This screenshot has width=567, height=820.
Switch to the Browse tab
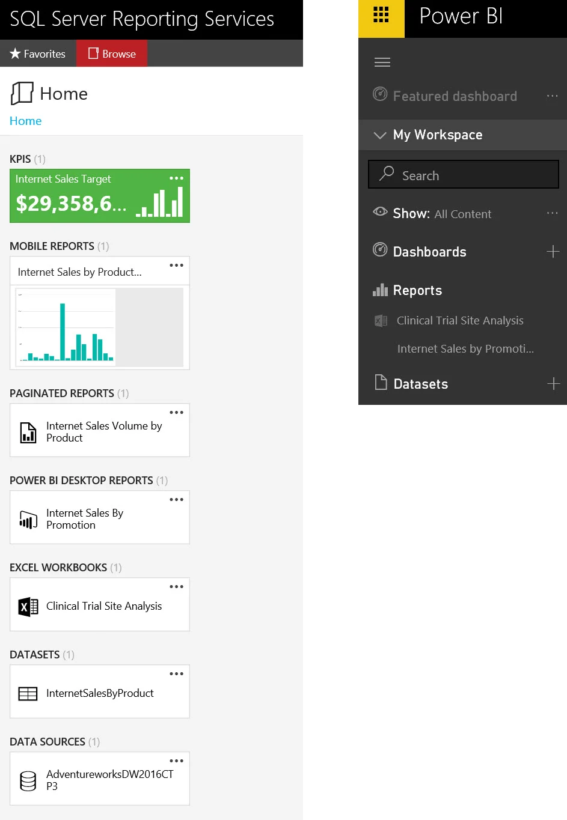pyautogui.click(x=111, y=53)
